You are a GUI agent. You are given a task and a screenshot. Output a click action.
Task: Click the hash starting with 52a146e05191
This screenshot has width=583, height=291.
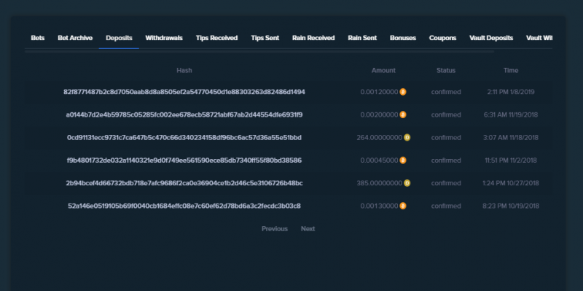click(x=184, y=206)
